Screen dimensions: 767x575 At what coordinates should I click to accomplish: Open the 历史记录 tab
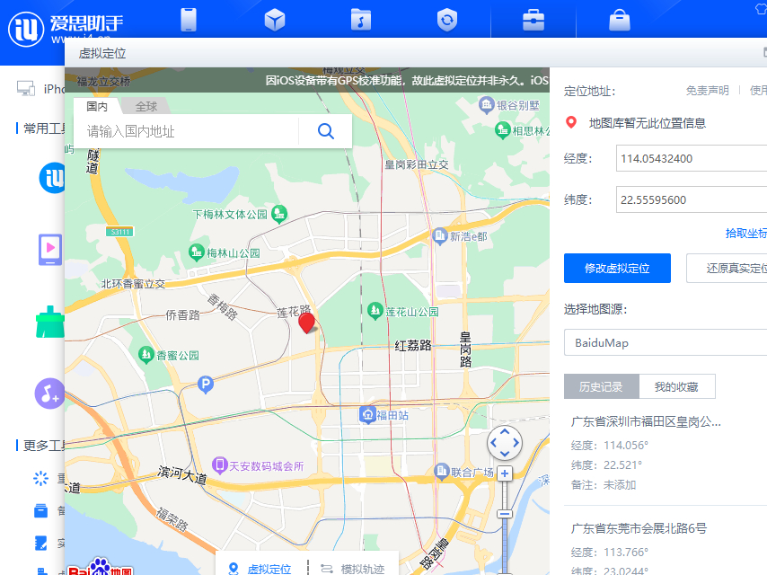(601, 386)
